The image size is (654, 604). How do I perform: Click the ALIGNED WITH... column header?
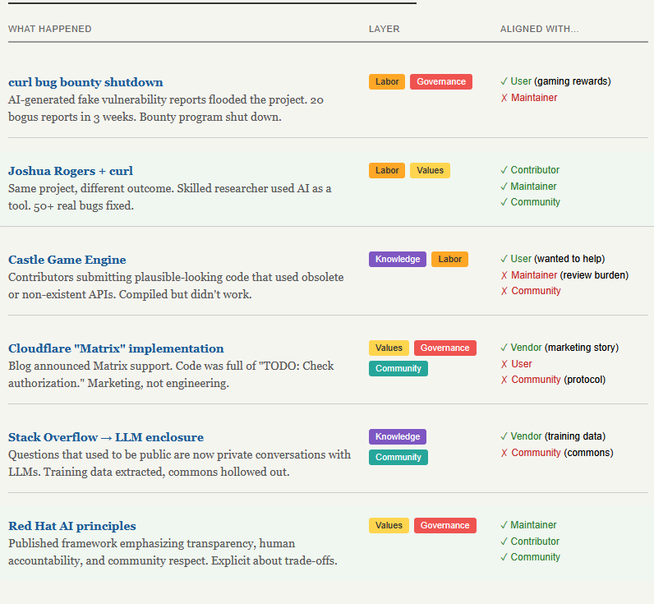539,30
